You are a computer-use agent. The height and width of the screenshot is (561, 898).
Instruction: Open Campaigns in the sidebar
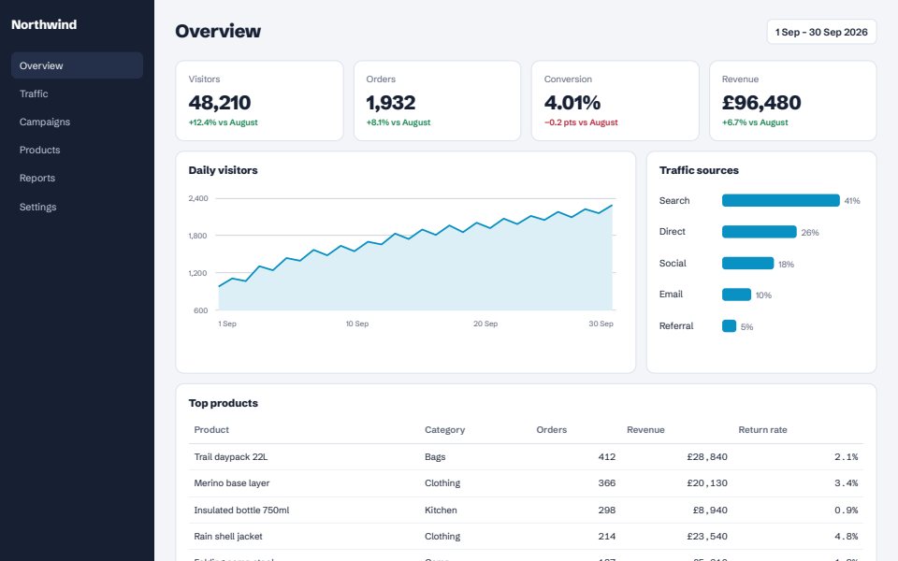[77, 122]
